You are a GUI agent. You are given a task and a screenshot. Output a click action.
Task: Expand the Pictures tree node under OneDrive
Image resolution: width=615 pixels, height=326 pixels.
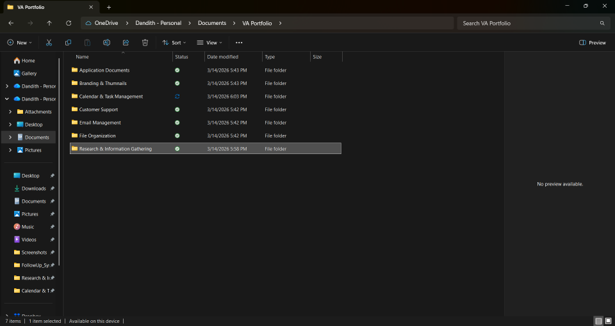(10, 150)
